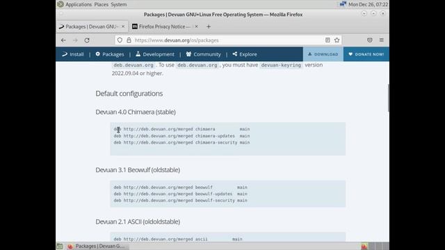Click the clock showing Mon Dec 26

point(368,5)
